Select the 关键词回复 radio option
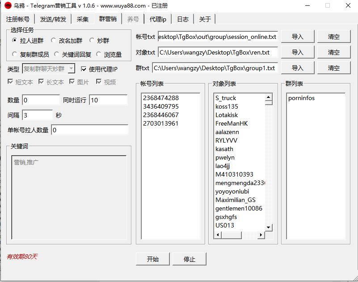The image size is (358, 282). coord(56,55)
